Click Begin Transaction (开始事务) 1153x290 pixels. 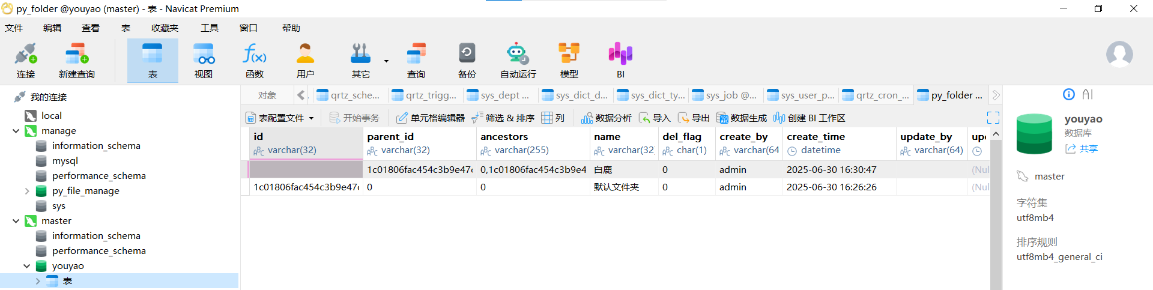coord(354,118)
